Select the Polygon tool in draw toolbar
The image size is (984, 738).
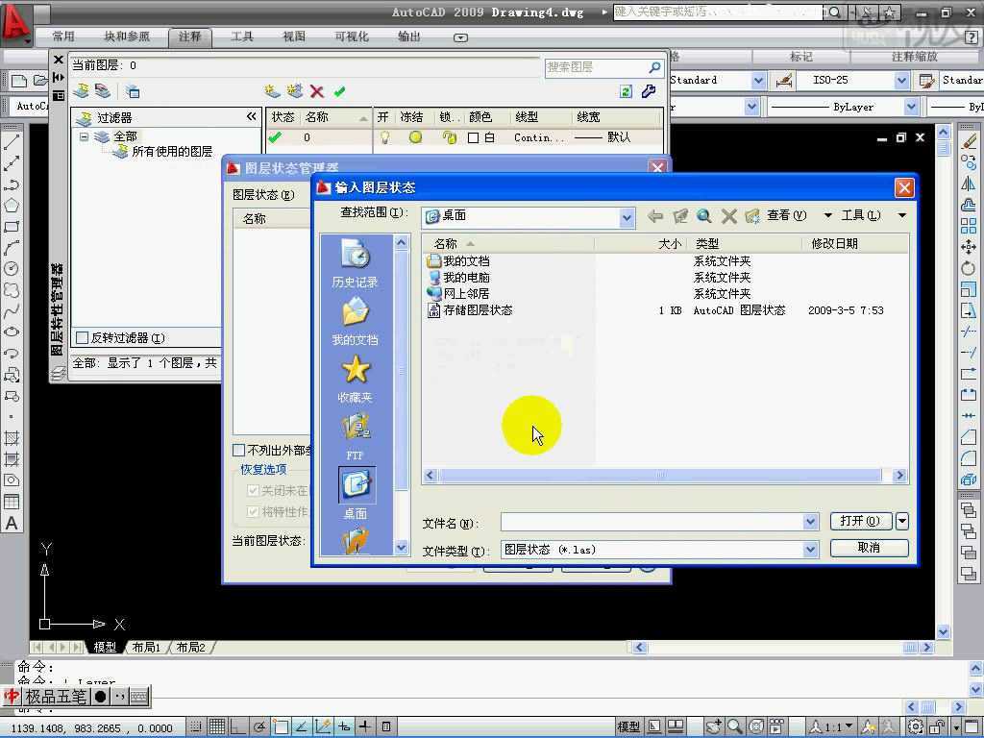pyautogui.click(x=12, y=206)
